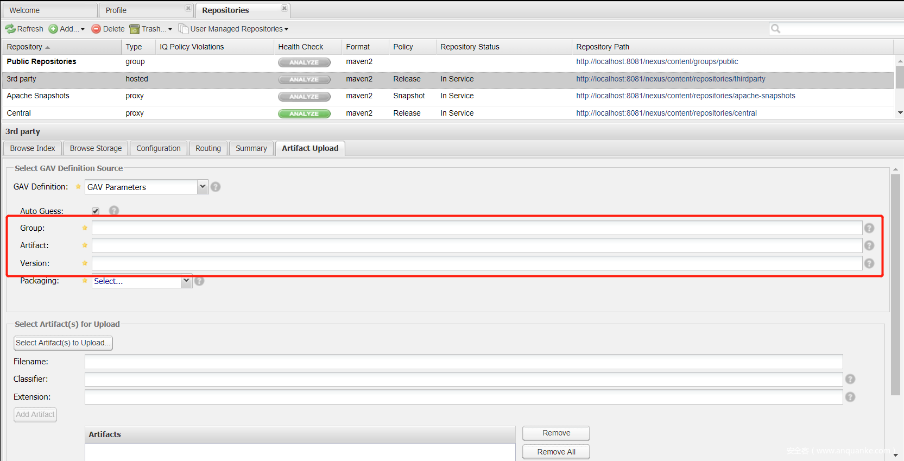This screenshot has height=461, width=904.
Task: Switch to the Configuration tab
Action: pyautogui.click(x=159, y=148)
